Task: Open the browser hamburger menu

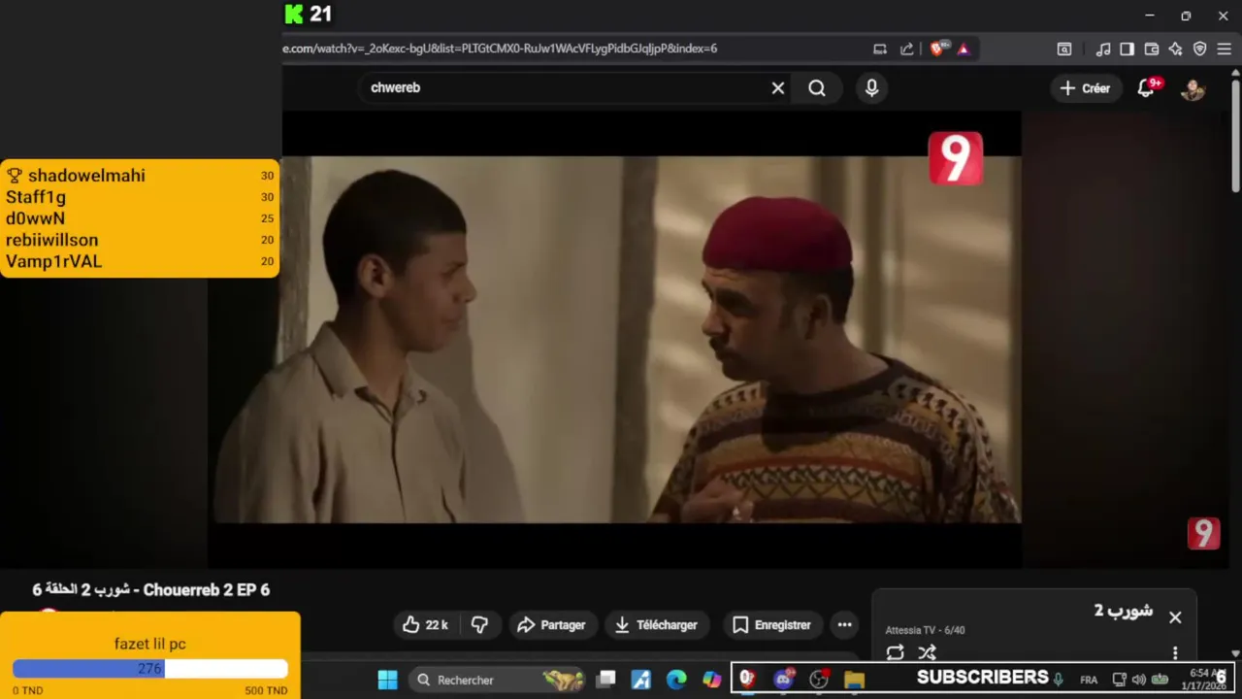Action: click(1224, 49)
